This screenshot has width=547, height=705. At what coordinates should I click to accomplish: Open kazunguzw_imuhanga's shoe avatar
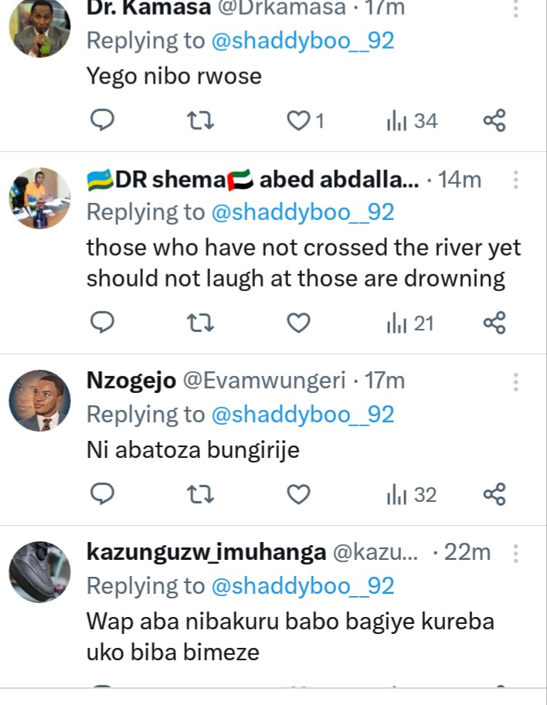pos(39,572)
